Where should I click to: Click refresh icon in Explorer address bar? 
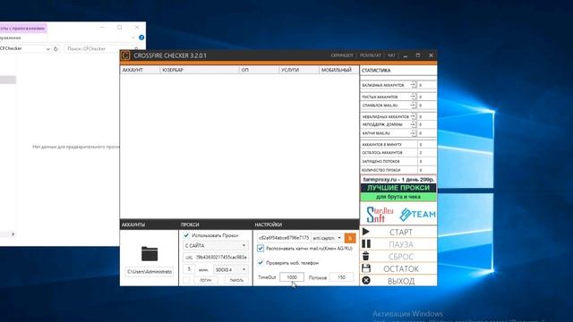tap(56, 48)
